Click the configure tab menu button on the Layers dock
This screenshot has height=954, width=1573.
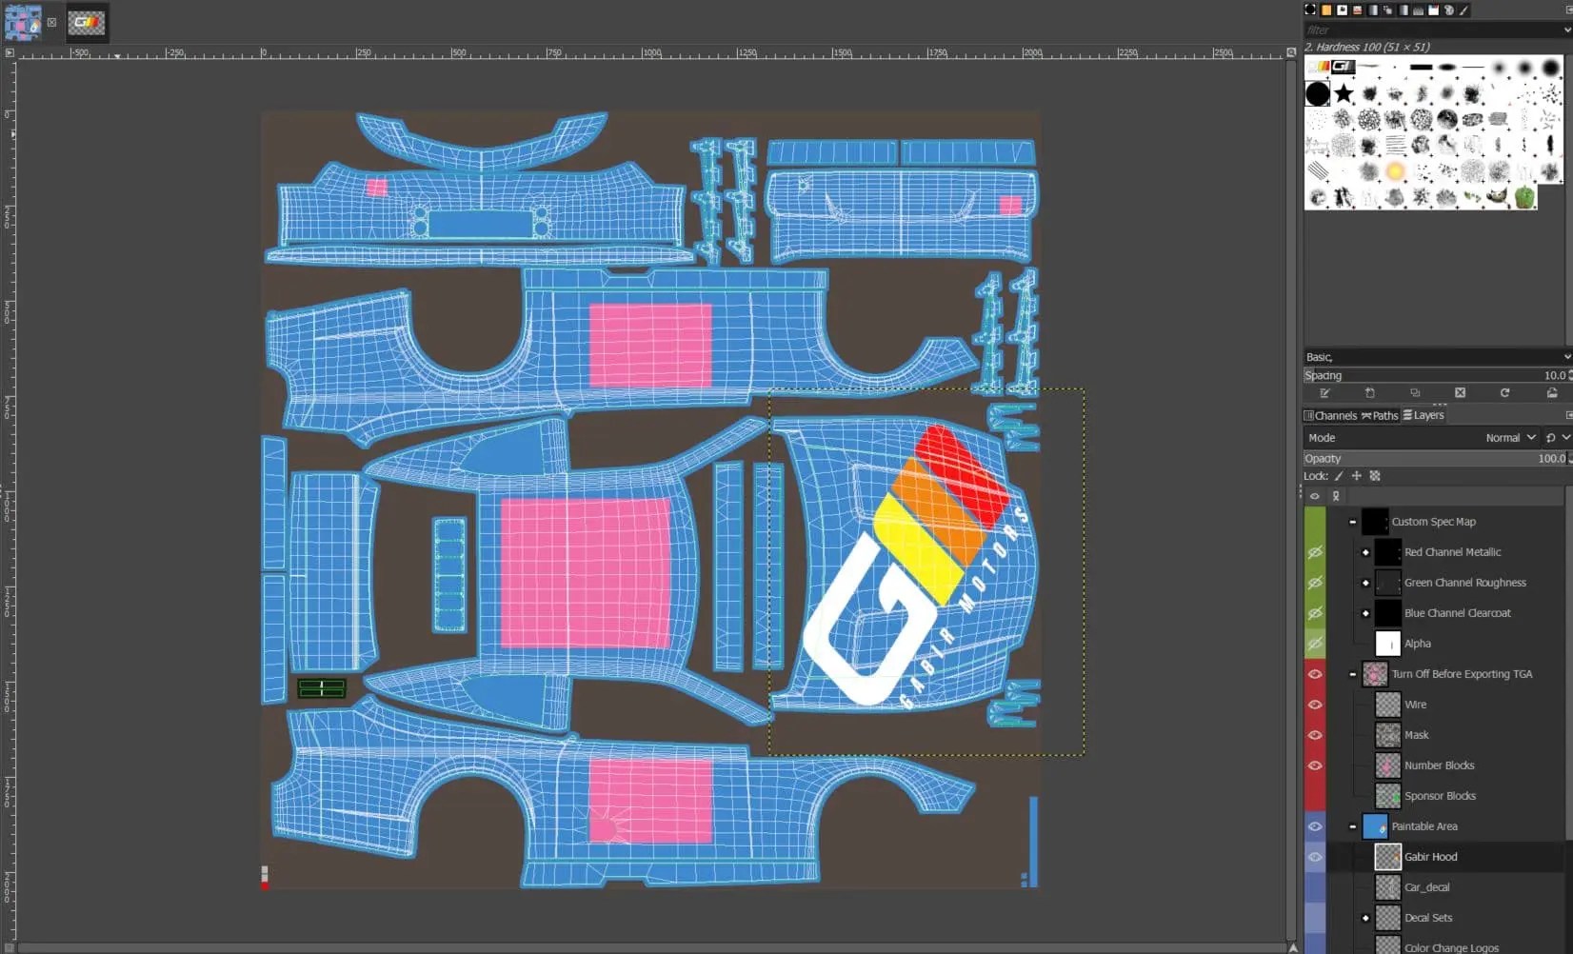click(x=1567, y=415)
